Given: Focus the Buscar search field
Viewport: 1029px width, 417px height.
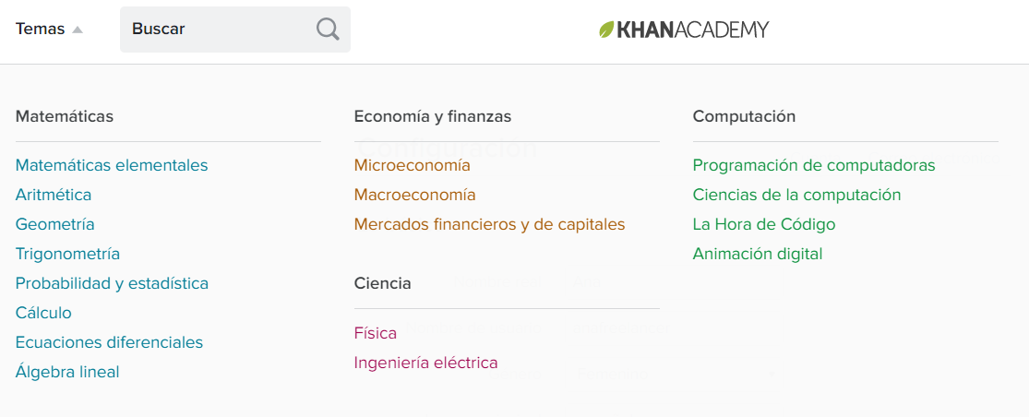Looking at the screenshot, I should point(235,30).
